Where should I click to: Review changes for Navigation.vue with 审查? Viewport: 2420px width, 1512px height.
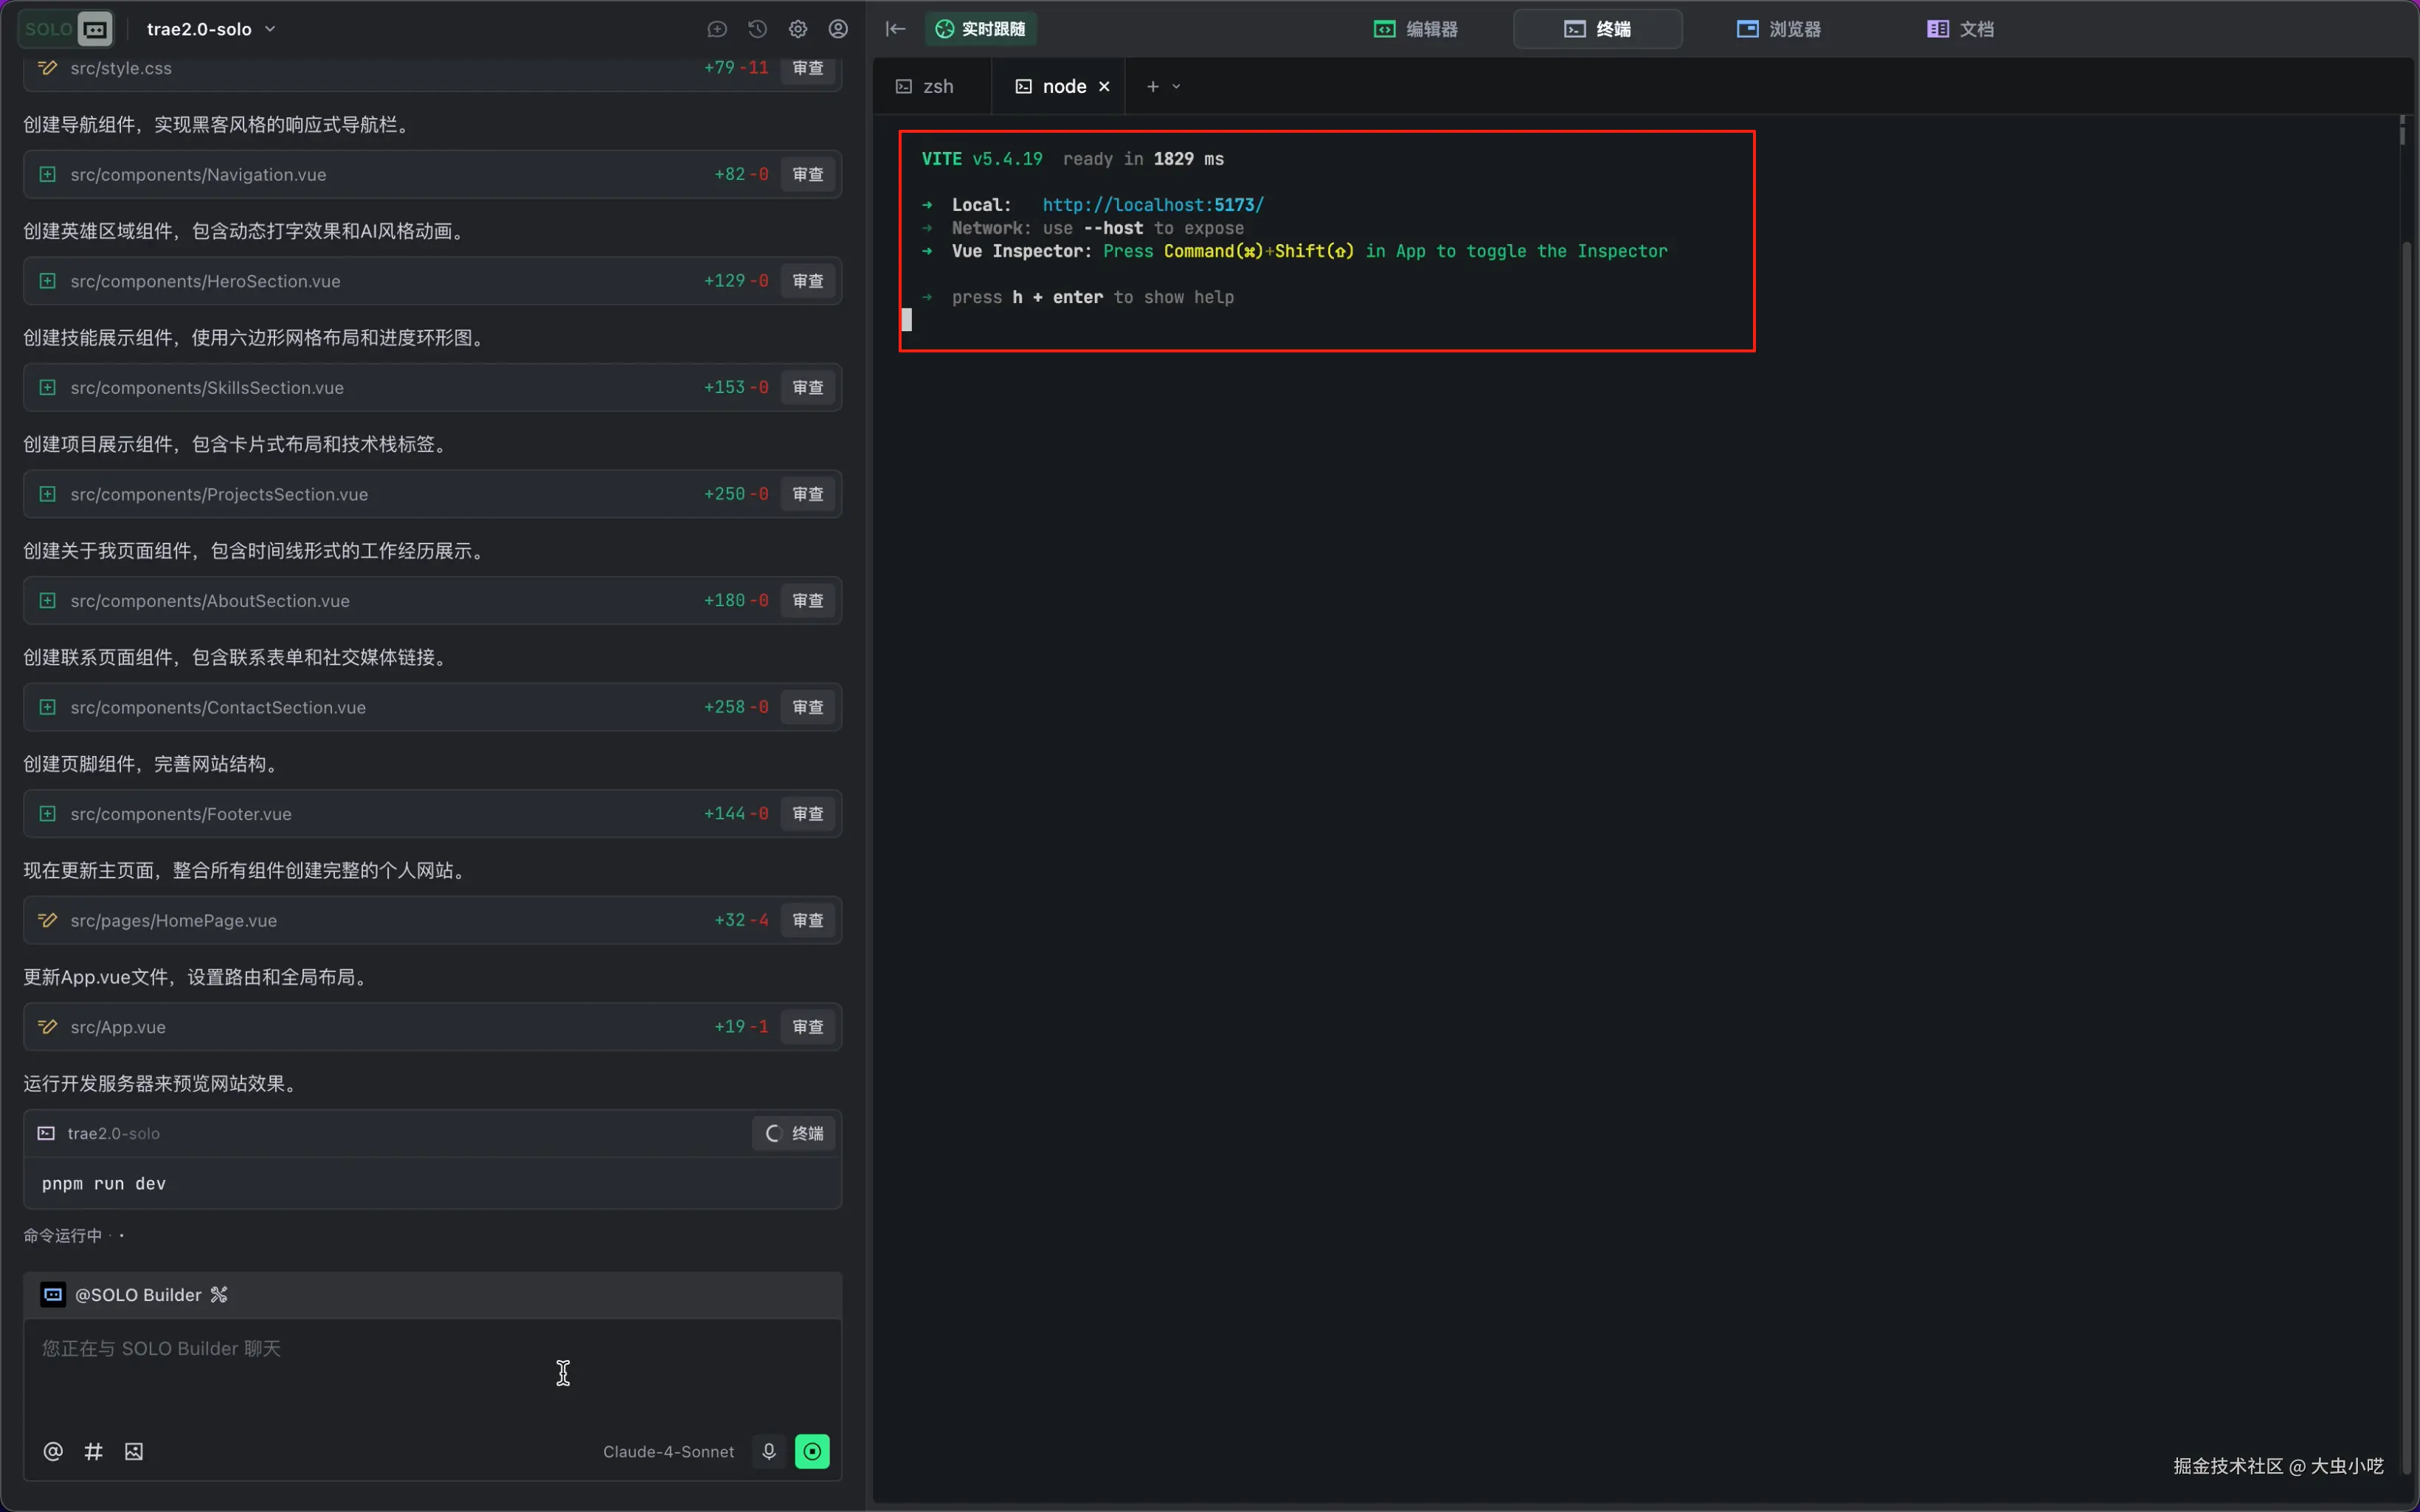(x=807, y=174)
